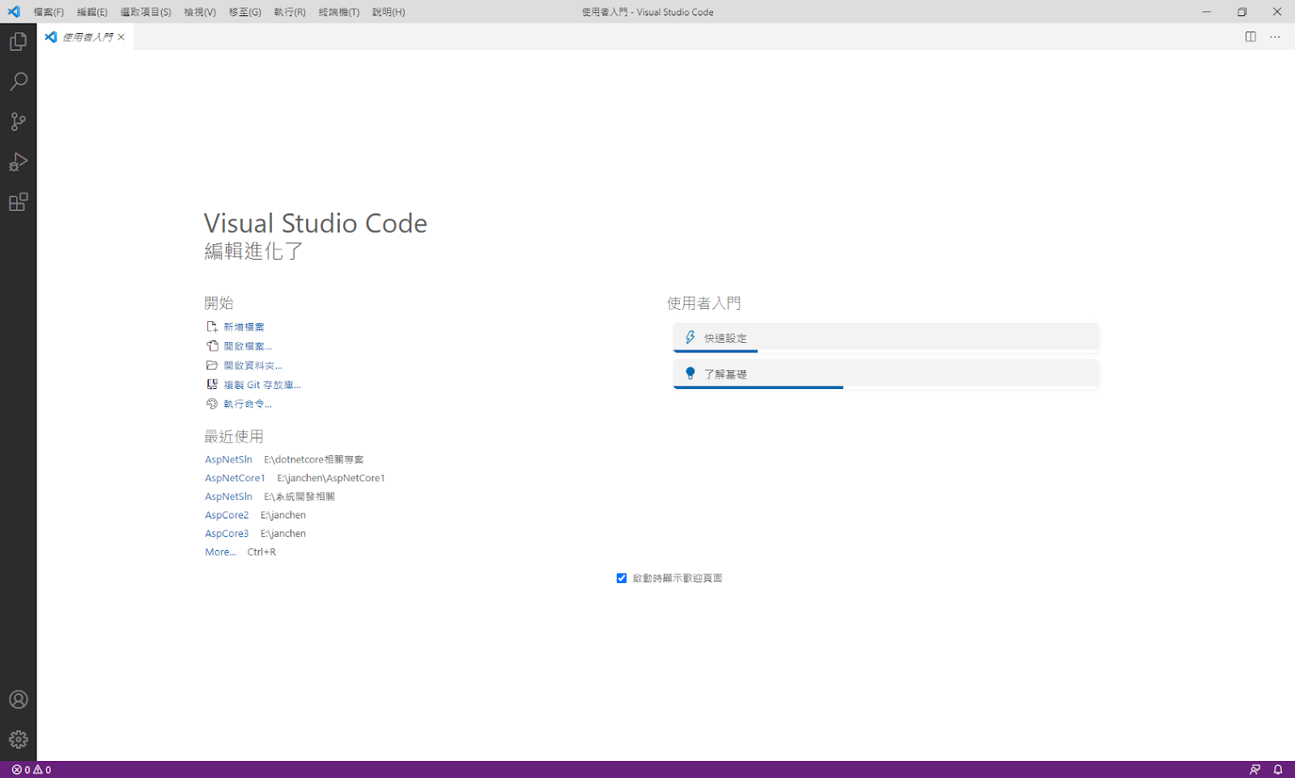Click the feedback icon in status bar
This screenshot has height=778, width=1295.
point(1255,770)
